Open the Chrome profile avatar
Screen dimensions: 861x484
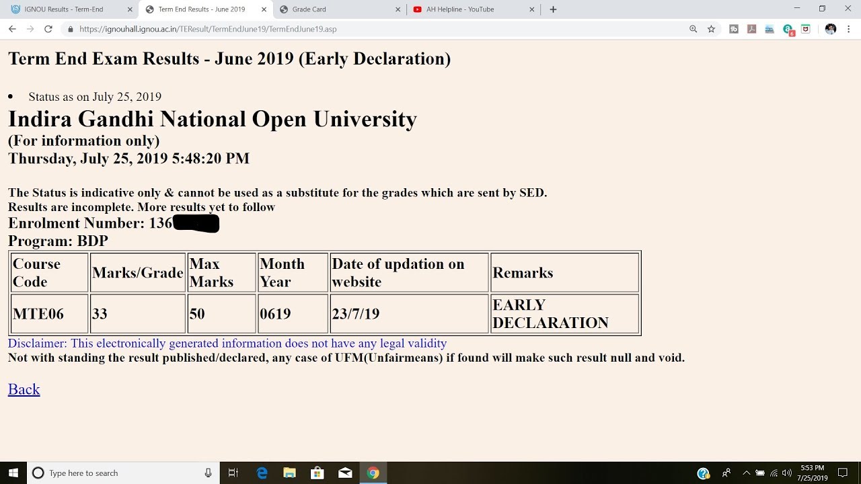point(830,29)
